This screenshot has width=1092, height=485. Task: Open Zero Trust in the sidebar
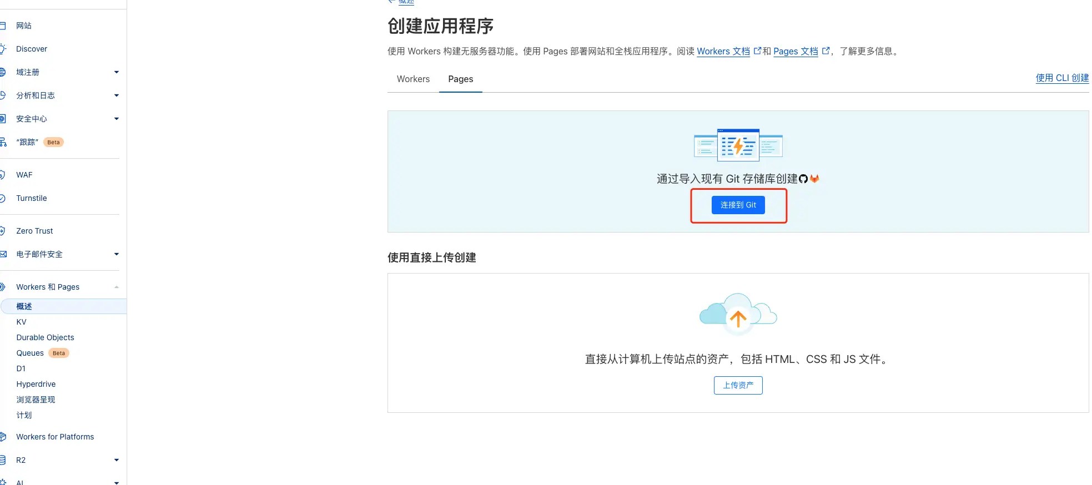tap(34, 231)
